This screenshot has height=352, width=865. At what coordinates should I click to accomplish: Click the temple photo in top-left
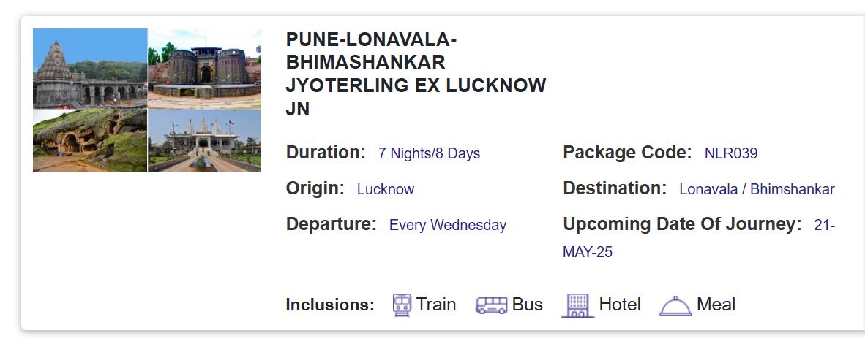pyautogui.click(x=90, y=69)
